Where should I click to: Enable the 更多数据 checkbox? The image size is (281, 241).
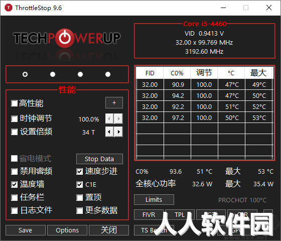tap(79, 210)
